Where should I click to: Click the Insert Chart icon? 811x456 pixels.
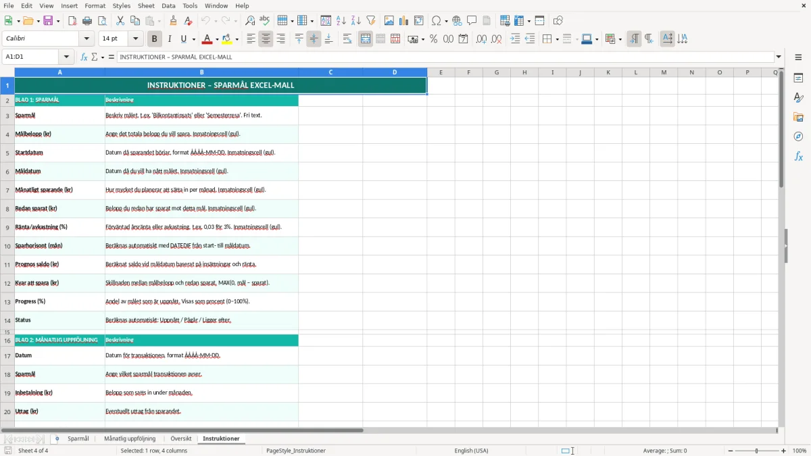point(404,21)
